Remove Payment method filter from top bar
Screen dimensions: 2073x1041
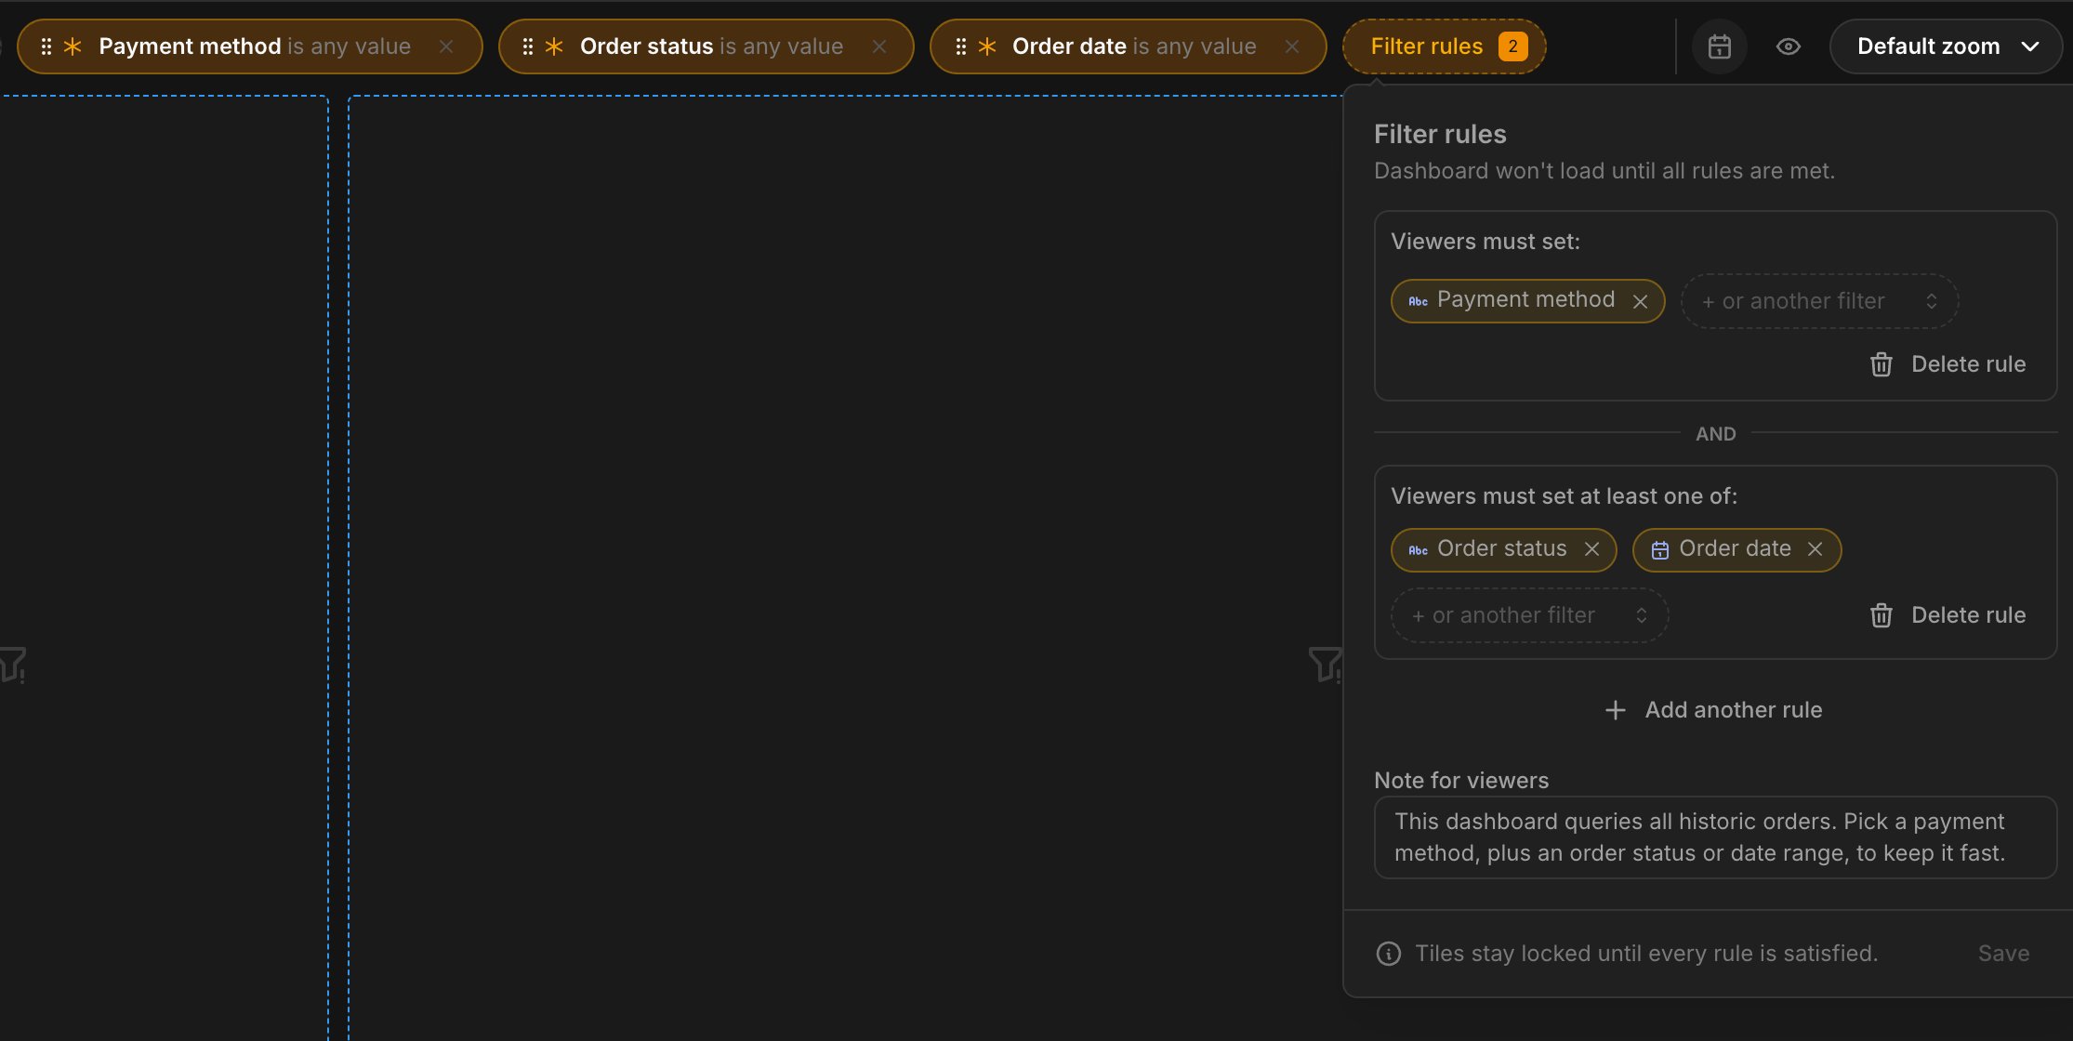pos(446,46)
